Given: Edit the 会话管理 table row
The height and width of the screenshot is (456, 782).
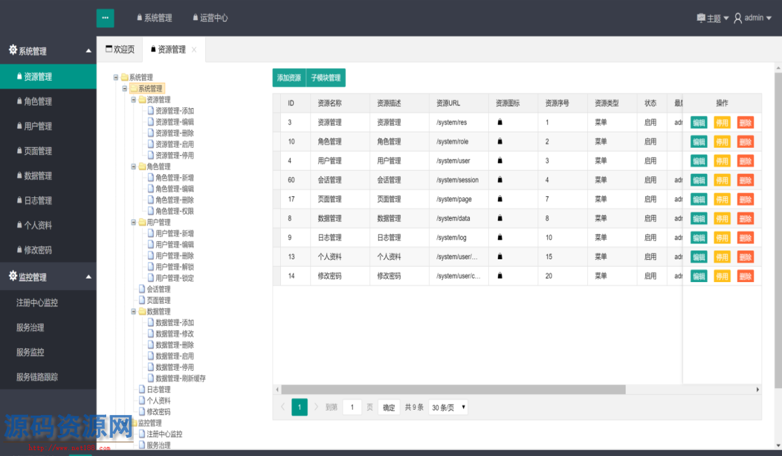Looking at the screenshot, I should [x=699, y=180].
